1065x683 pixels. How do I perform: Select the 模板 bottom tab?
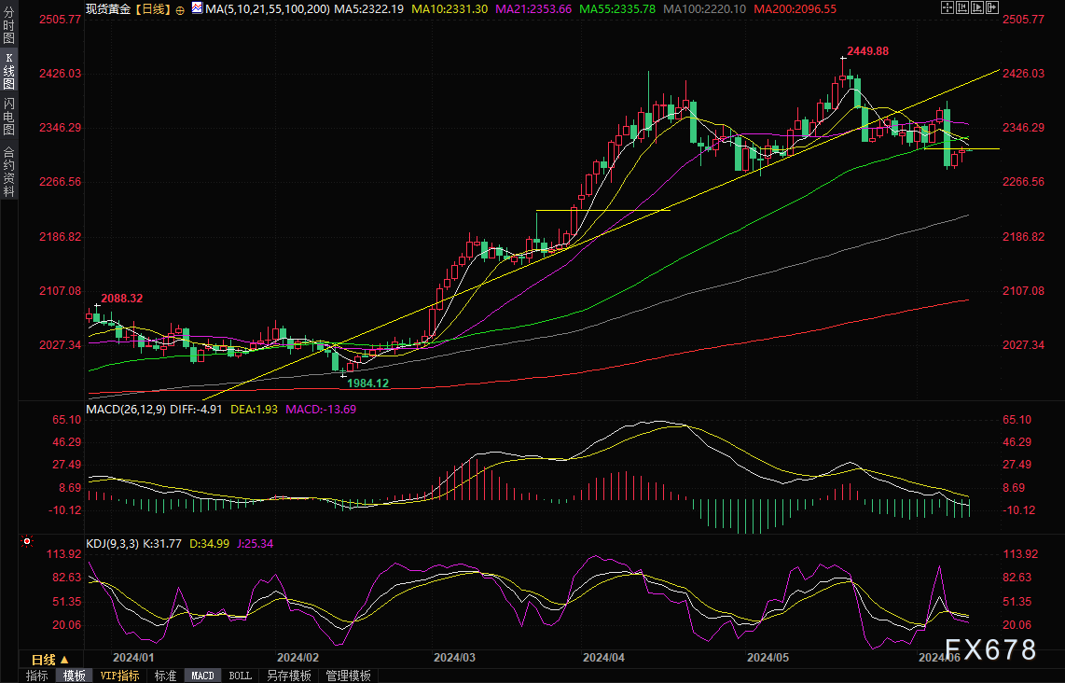[73, 676]
